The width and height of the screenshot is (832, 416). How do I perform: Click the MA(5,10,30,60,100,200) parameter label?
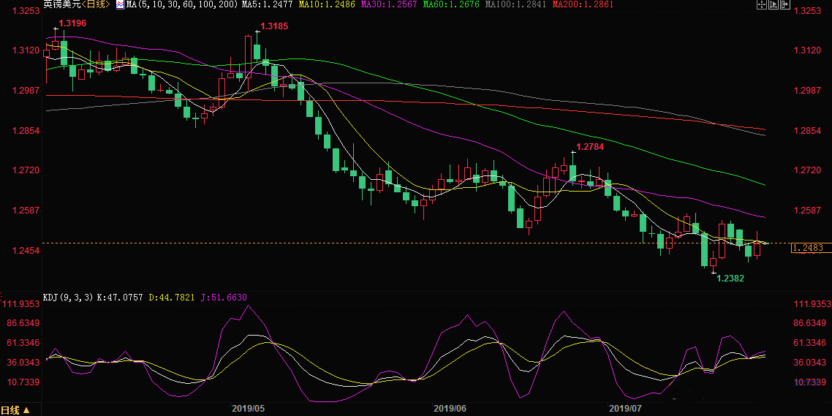[x=181, y=4]
